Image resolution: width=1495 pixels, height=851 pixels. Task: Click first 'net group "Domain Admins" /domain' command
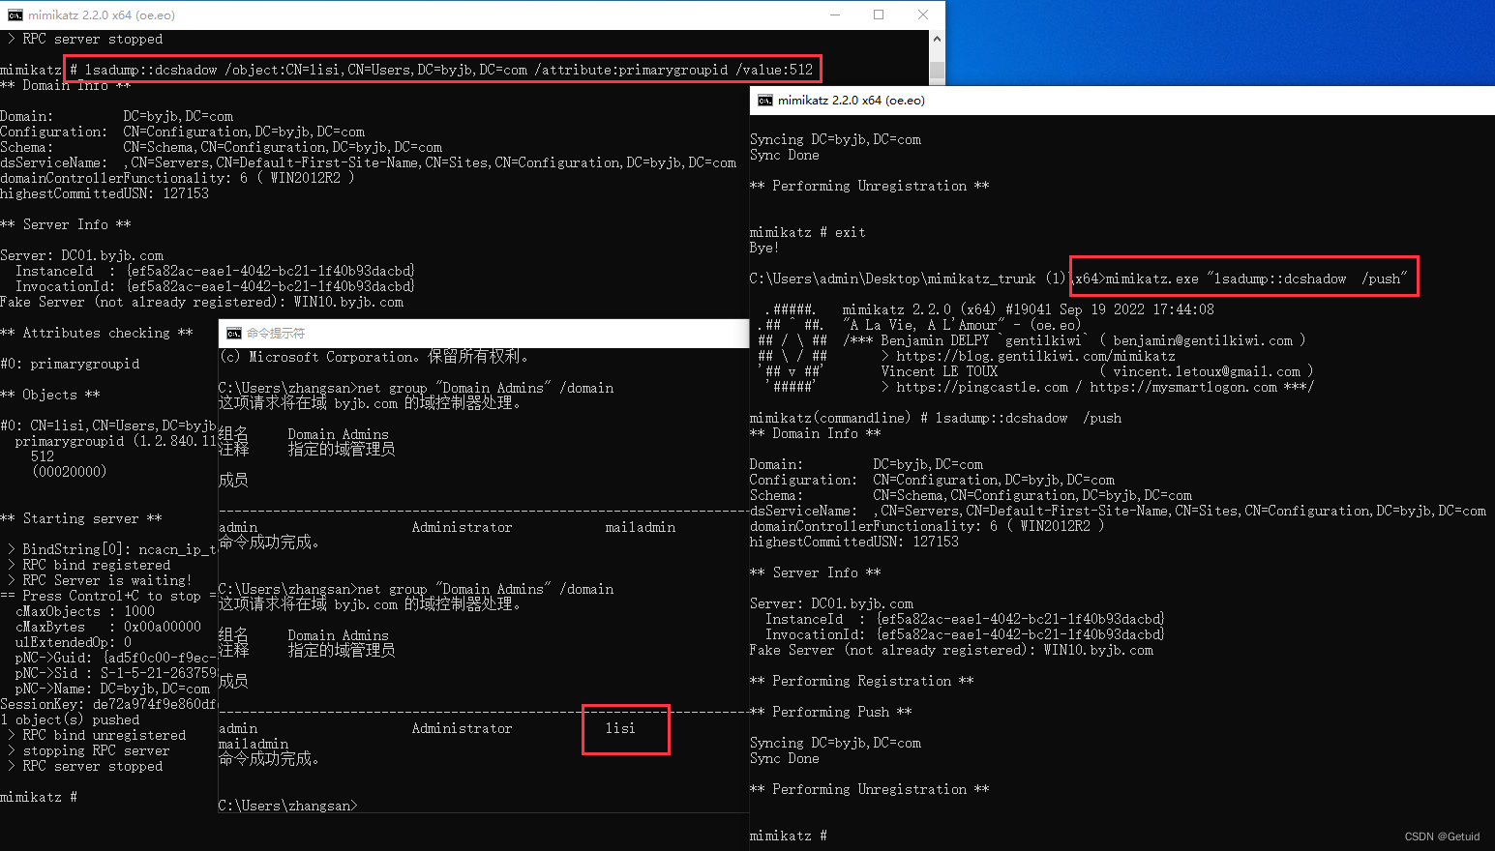[x=485, y=388]
